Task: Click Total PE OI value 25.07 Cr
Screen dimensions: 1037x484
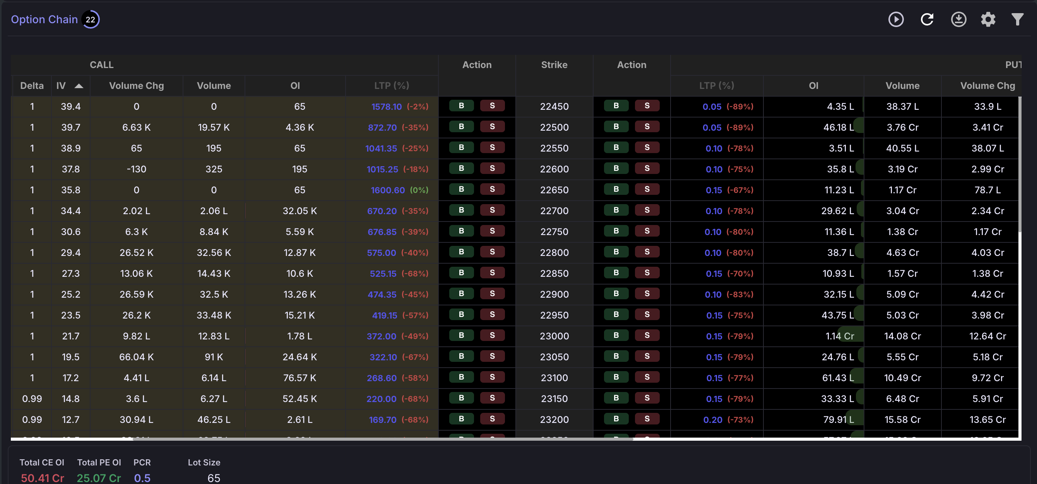Action: click(x=99, y=478)
